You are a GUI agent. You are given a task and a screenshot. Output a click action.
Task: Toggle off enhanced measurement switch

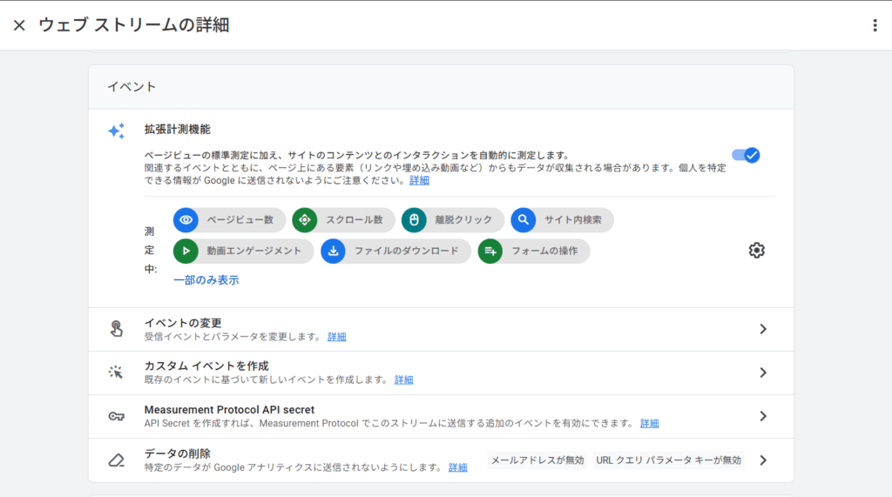(x=746, y=155)
